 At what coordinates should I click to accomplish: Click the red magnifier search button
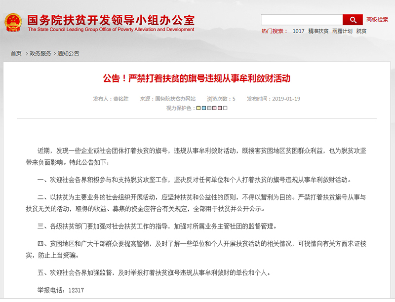(x=353, y=20)
